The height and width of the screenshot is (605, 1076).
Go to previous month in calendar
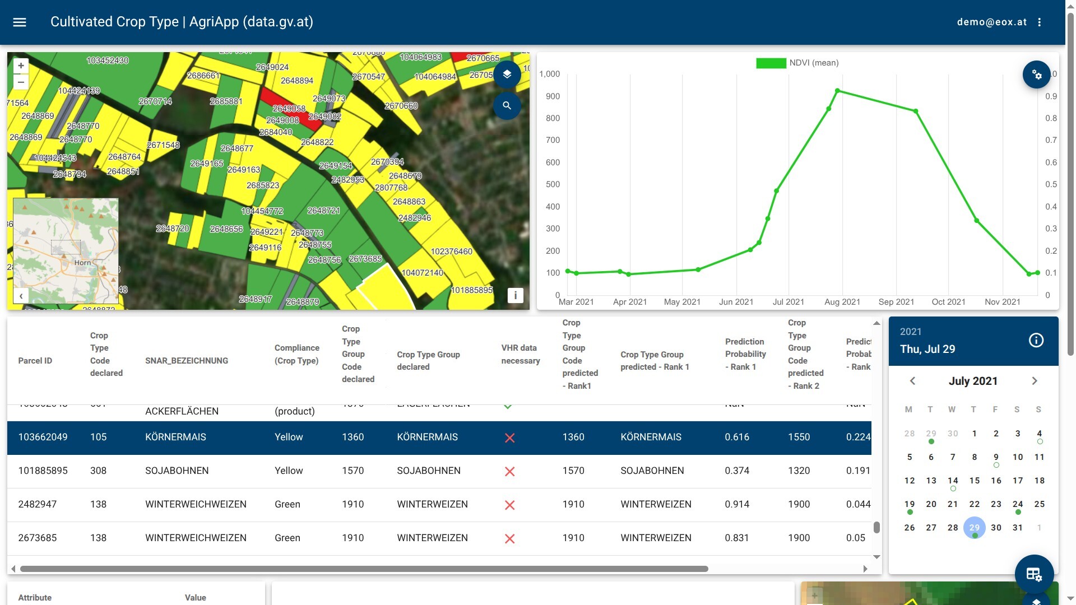tap(912, 381)
